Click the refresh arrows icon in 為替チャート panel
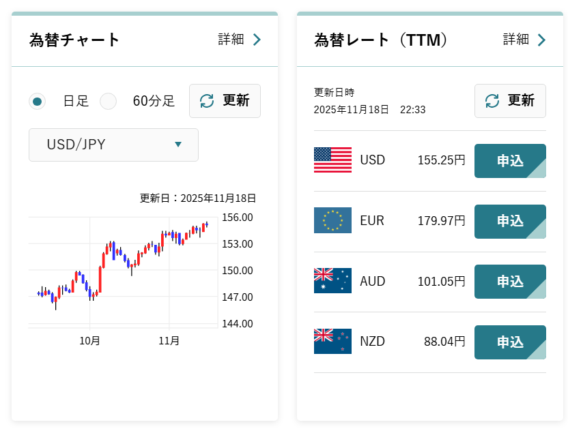 pos(207,101)
